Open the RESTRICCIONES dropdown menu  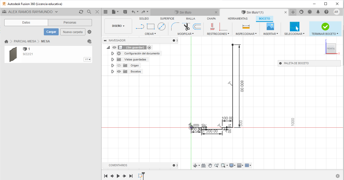[x=218, y=34]
